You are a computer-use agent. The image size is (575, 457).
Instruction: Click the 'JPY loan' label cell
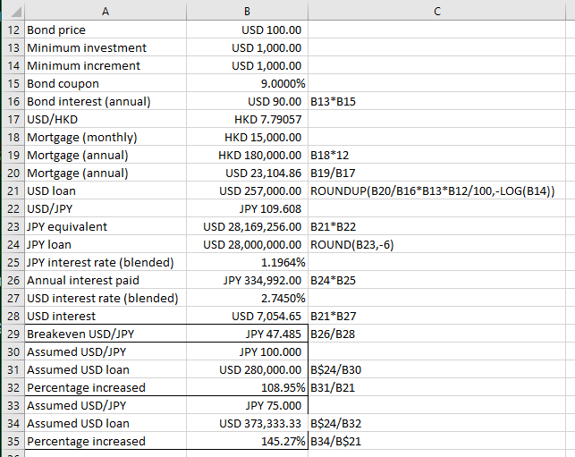106,244
